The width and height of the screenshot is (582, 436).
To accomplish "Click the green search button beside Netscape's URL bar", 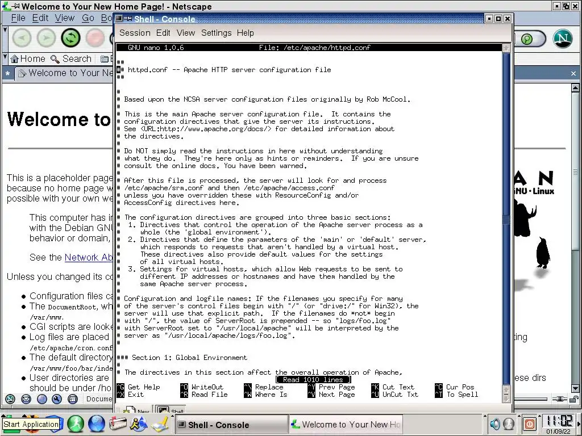I will (x=527, y=39).
